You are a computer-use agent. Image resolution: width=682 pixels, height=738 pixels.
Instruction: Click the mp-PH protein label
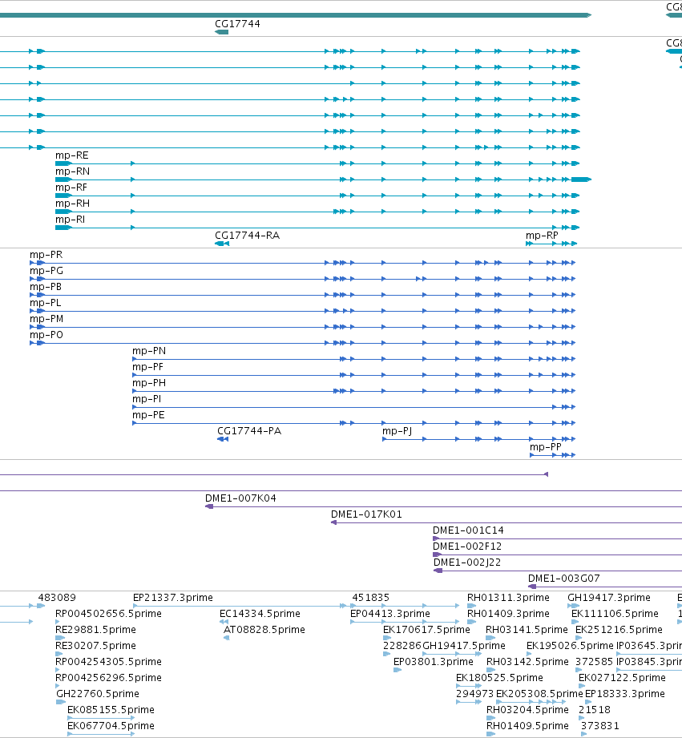[x=149, y=383]
